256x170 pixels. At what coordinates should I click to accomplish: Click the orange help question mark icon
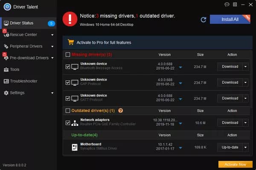120,110
